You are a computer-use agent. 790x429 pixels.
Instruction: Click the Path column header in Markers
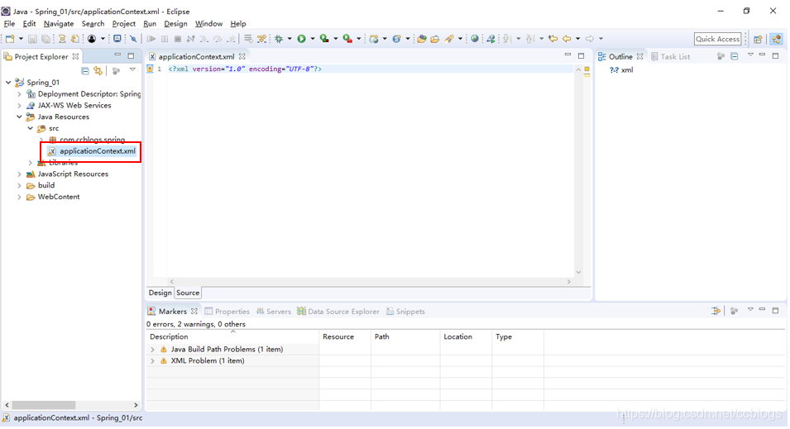coord(405,336)
